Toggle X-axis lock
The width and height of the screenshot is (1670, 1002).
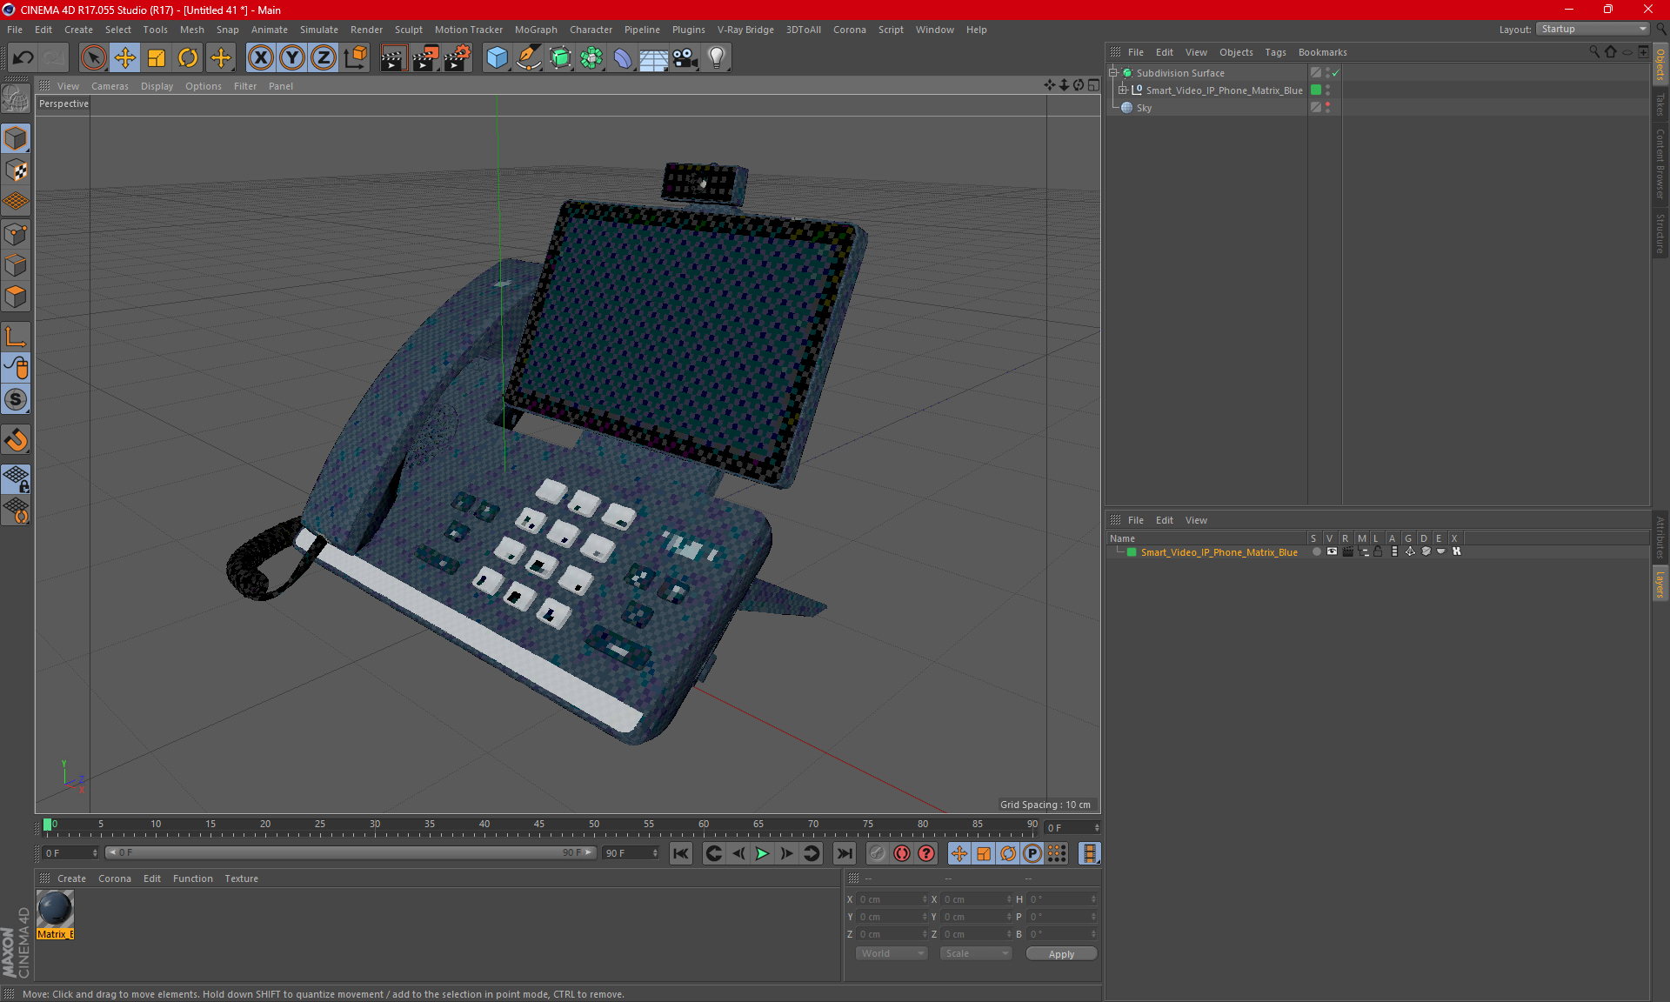coord(260,58)
